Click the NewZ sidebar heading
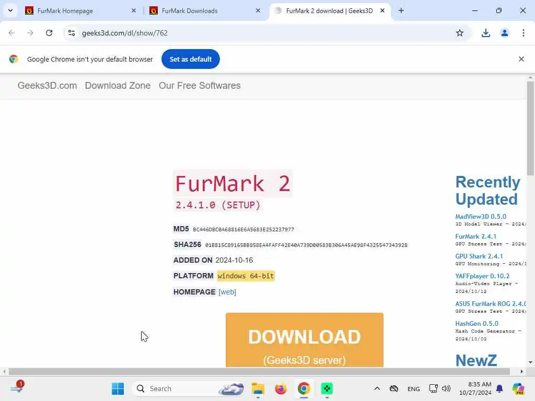The image size is (535, 401). pyautogui.click(x=476, y=360)
